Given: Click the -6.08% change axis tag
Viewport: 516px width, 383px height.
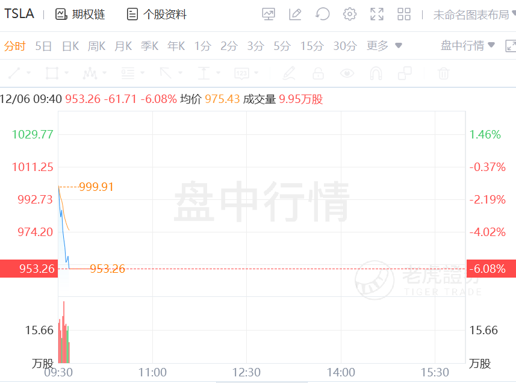Looking at the screenshot, I should [491, 269].
